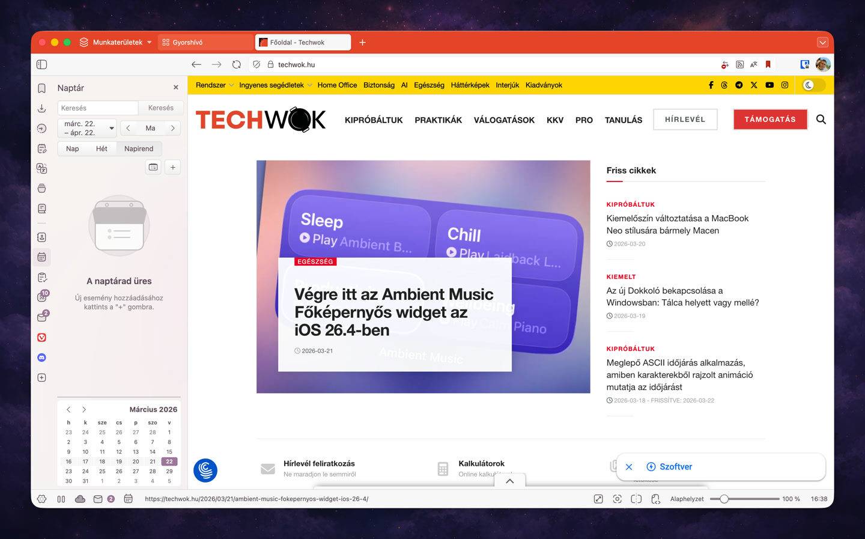The width and height of the screenshot is (865, 539).
Task: Open the Vivaldi web panel
Action: [41, 338]
